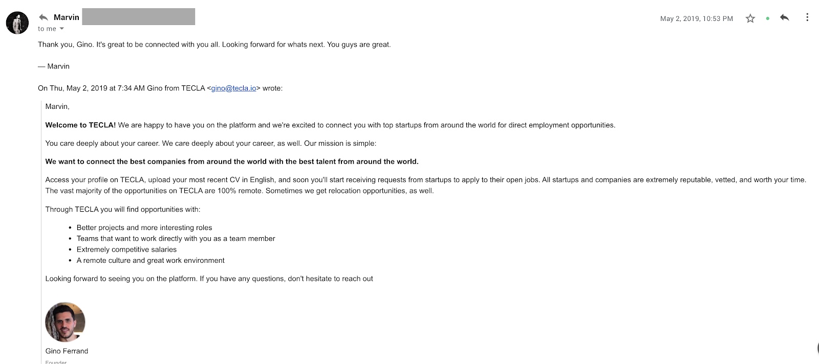Click the green status dot indicator

(x=767, y=18)
